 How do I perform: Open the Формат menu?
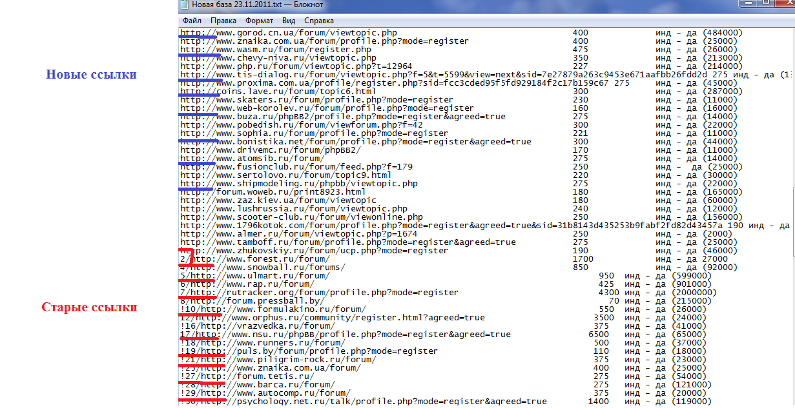[x=259, y=21]
